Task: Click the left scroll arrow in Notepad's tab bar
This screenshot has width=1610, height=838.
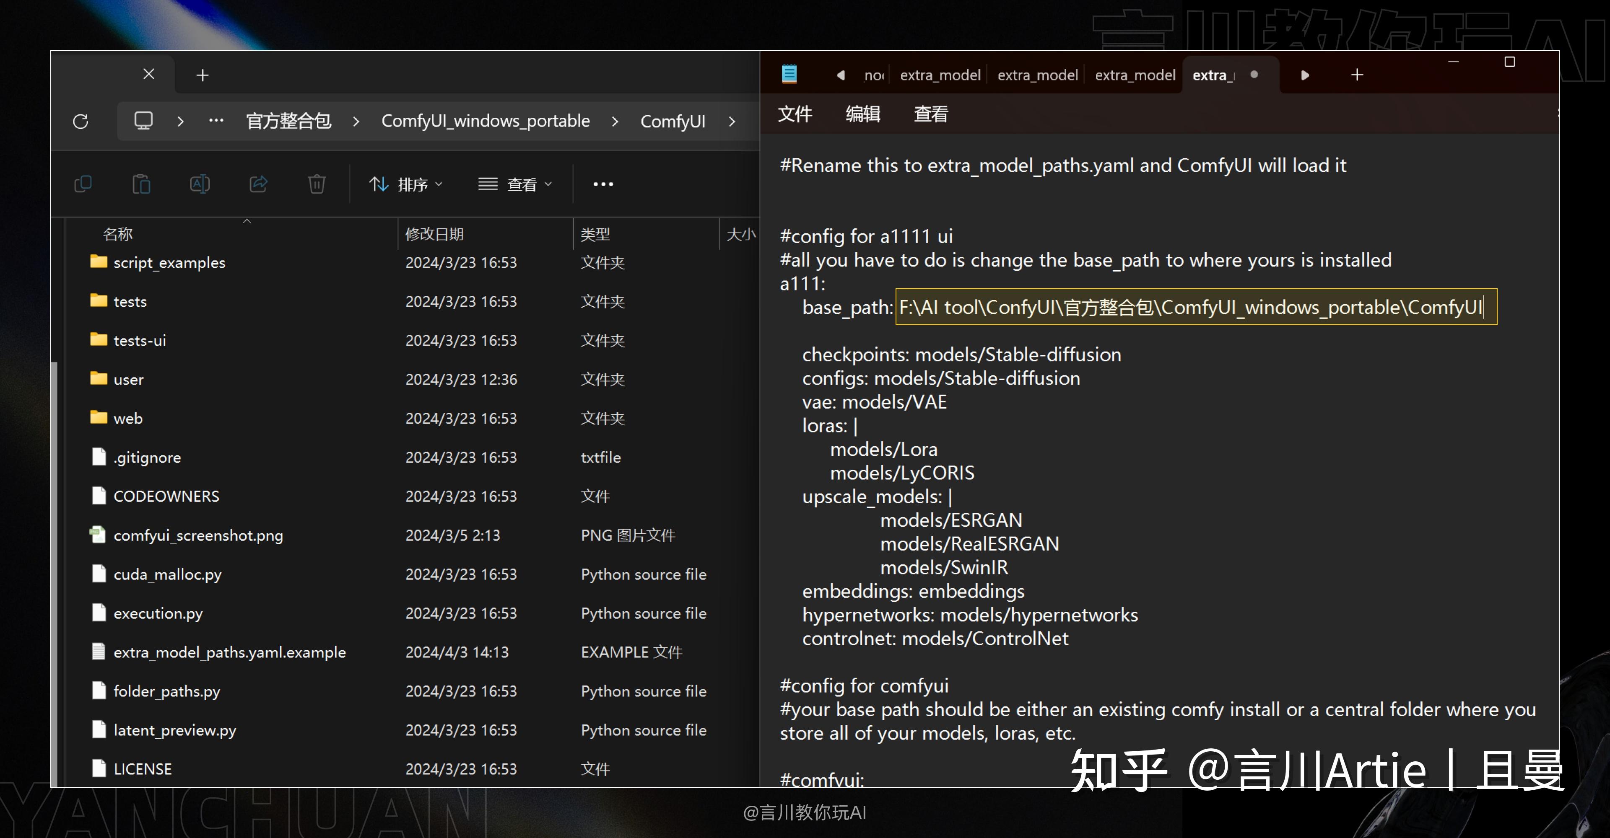Action: coord(841,74)
